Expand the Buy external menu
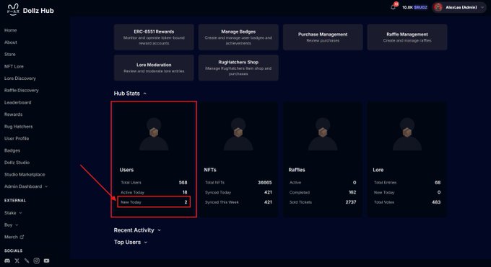This screenshot has width=491, height=267. tap(12, 225)
